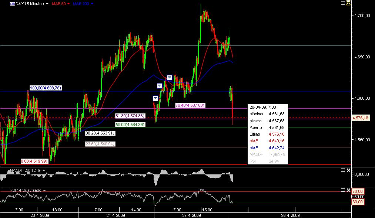Click the MAE 200 indicator label

pyautogui.click(x=81, y=4)
